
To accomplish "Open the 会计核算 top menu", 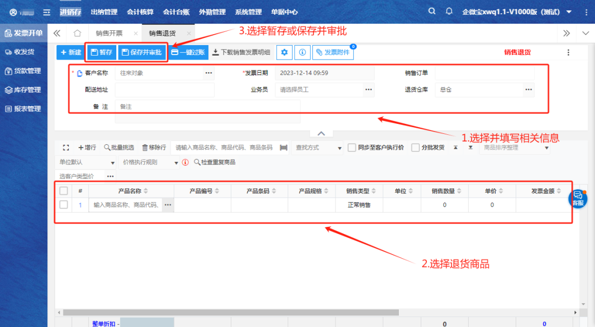I will tap(140, 12).
